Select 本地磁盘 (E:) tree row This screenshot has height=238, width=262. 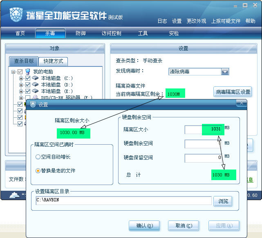(x=57, y=91)
